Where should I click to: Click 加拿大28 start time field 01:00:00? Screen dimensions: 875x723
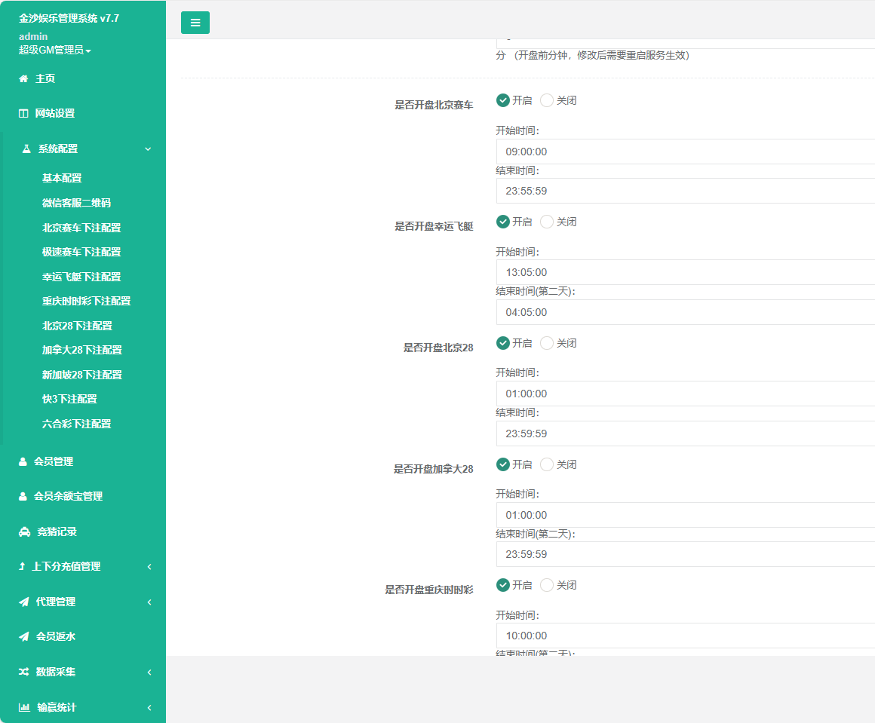point(685,515)
